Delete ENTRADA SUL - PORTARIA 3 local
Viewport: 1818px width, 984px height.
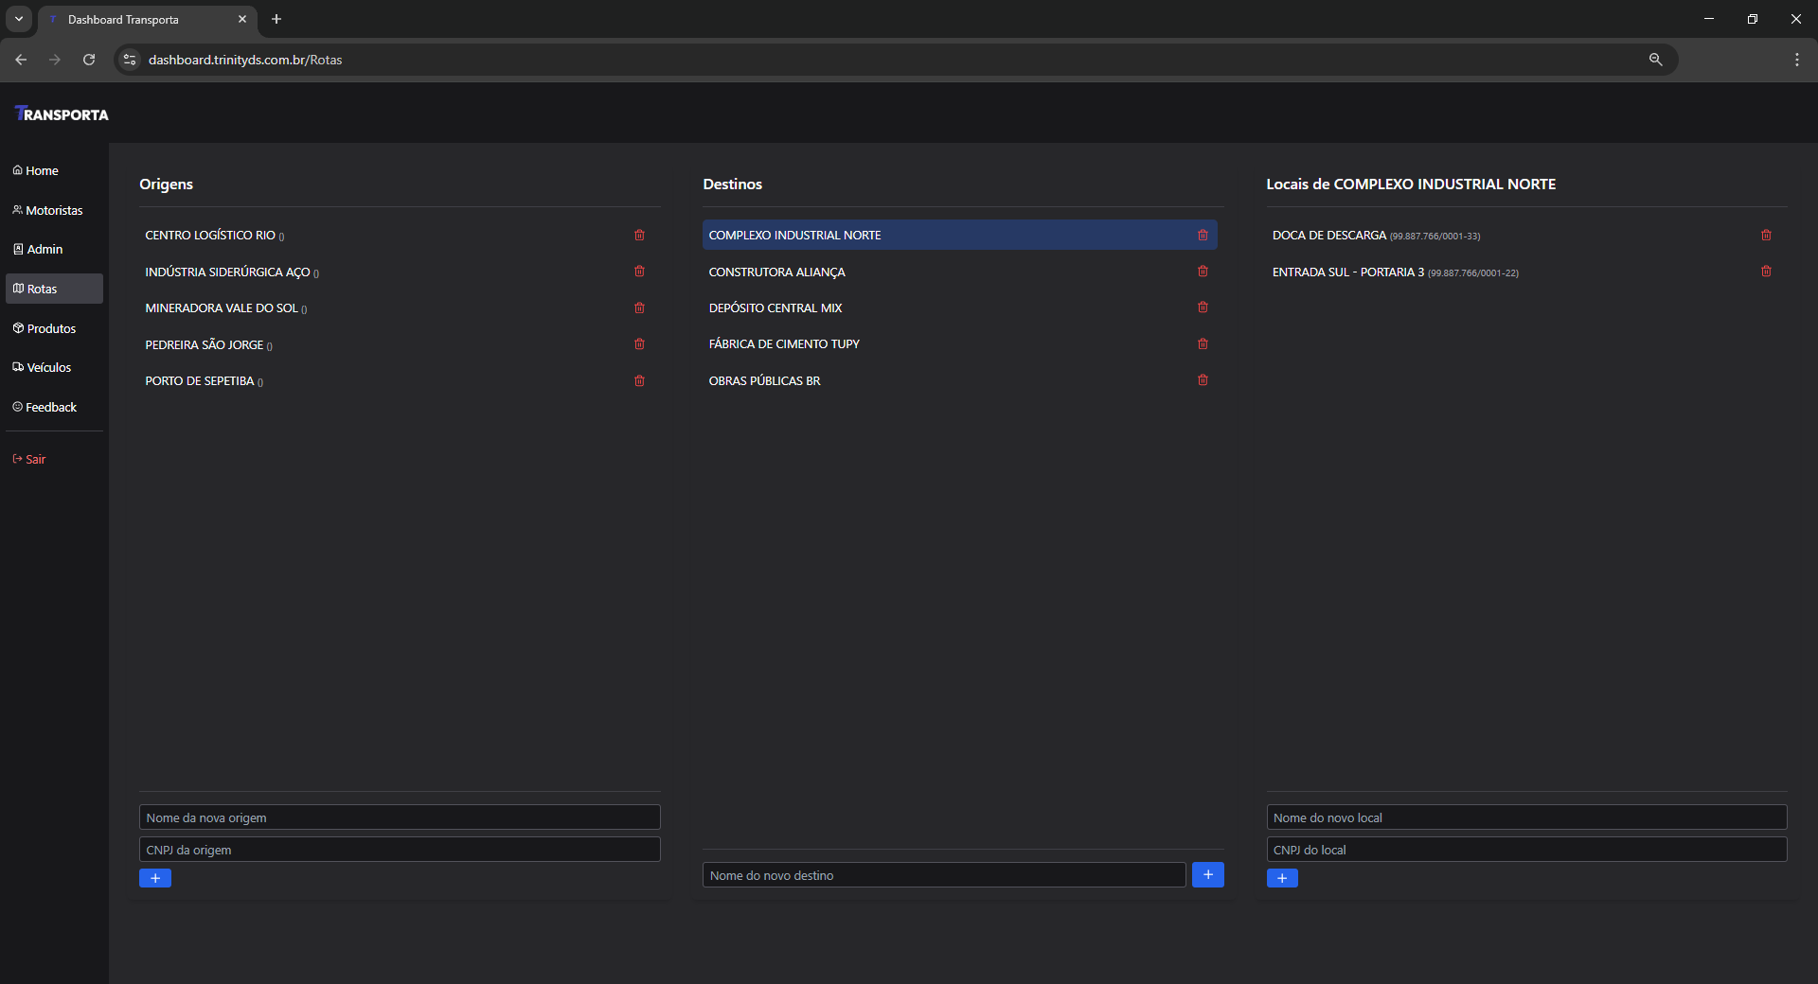point(1766,272)
